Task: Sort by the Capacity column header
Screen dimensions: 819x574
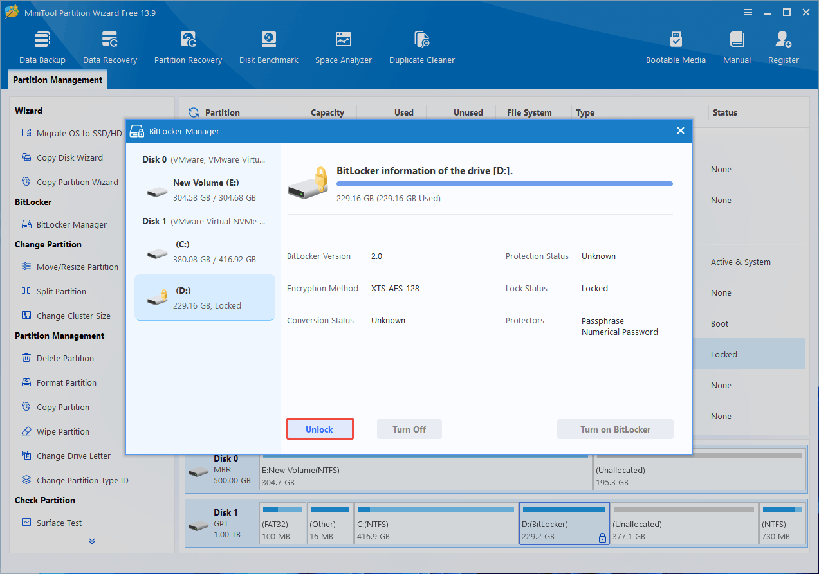Action: pos(327,112)
